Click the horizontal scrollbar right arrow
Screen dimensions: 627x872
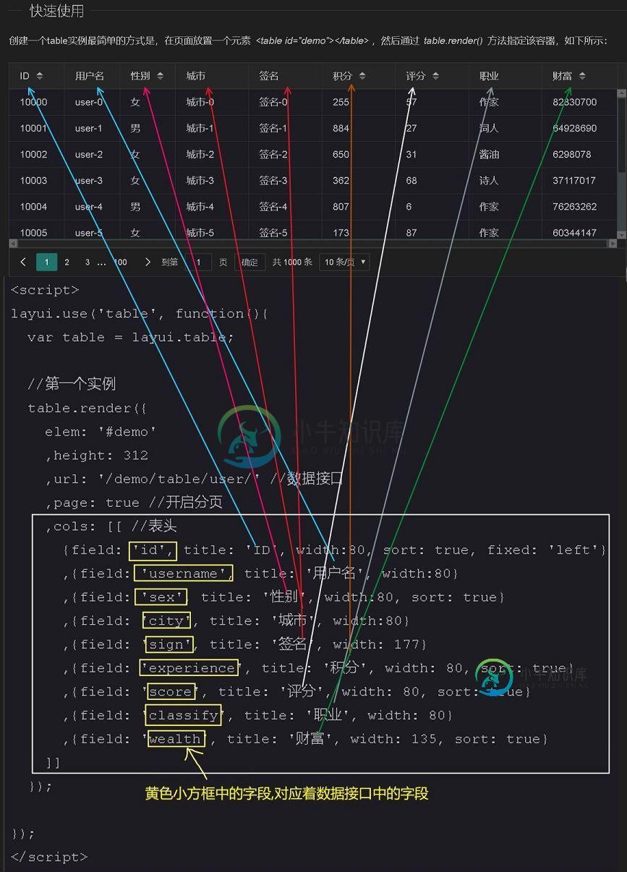click(x=613, y=244)
